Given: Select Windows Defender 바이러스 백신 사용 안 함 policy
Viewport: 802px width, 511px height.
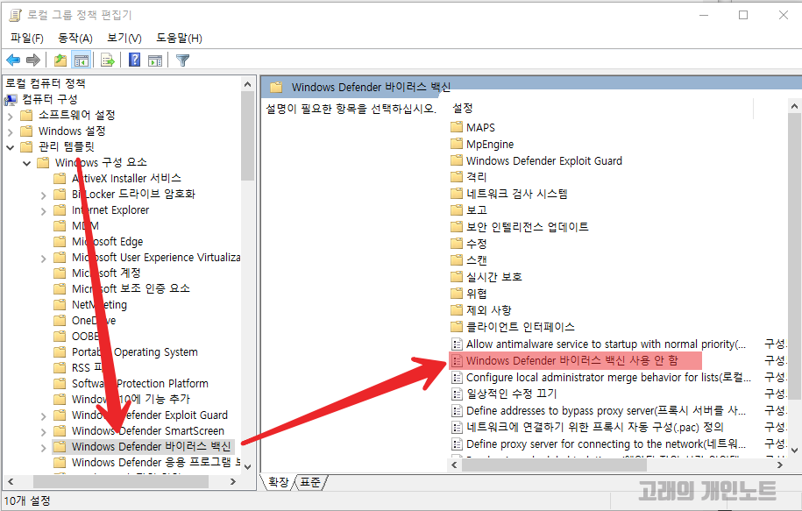Looking at the screenshot, I should [x=571, y=360].
